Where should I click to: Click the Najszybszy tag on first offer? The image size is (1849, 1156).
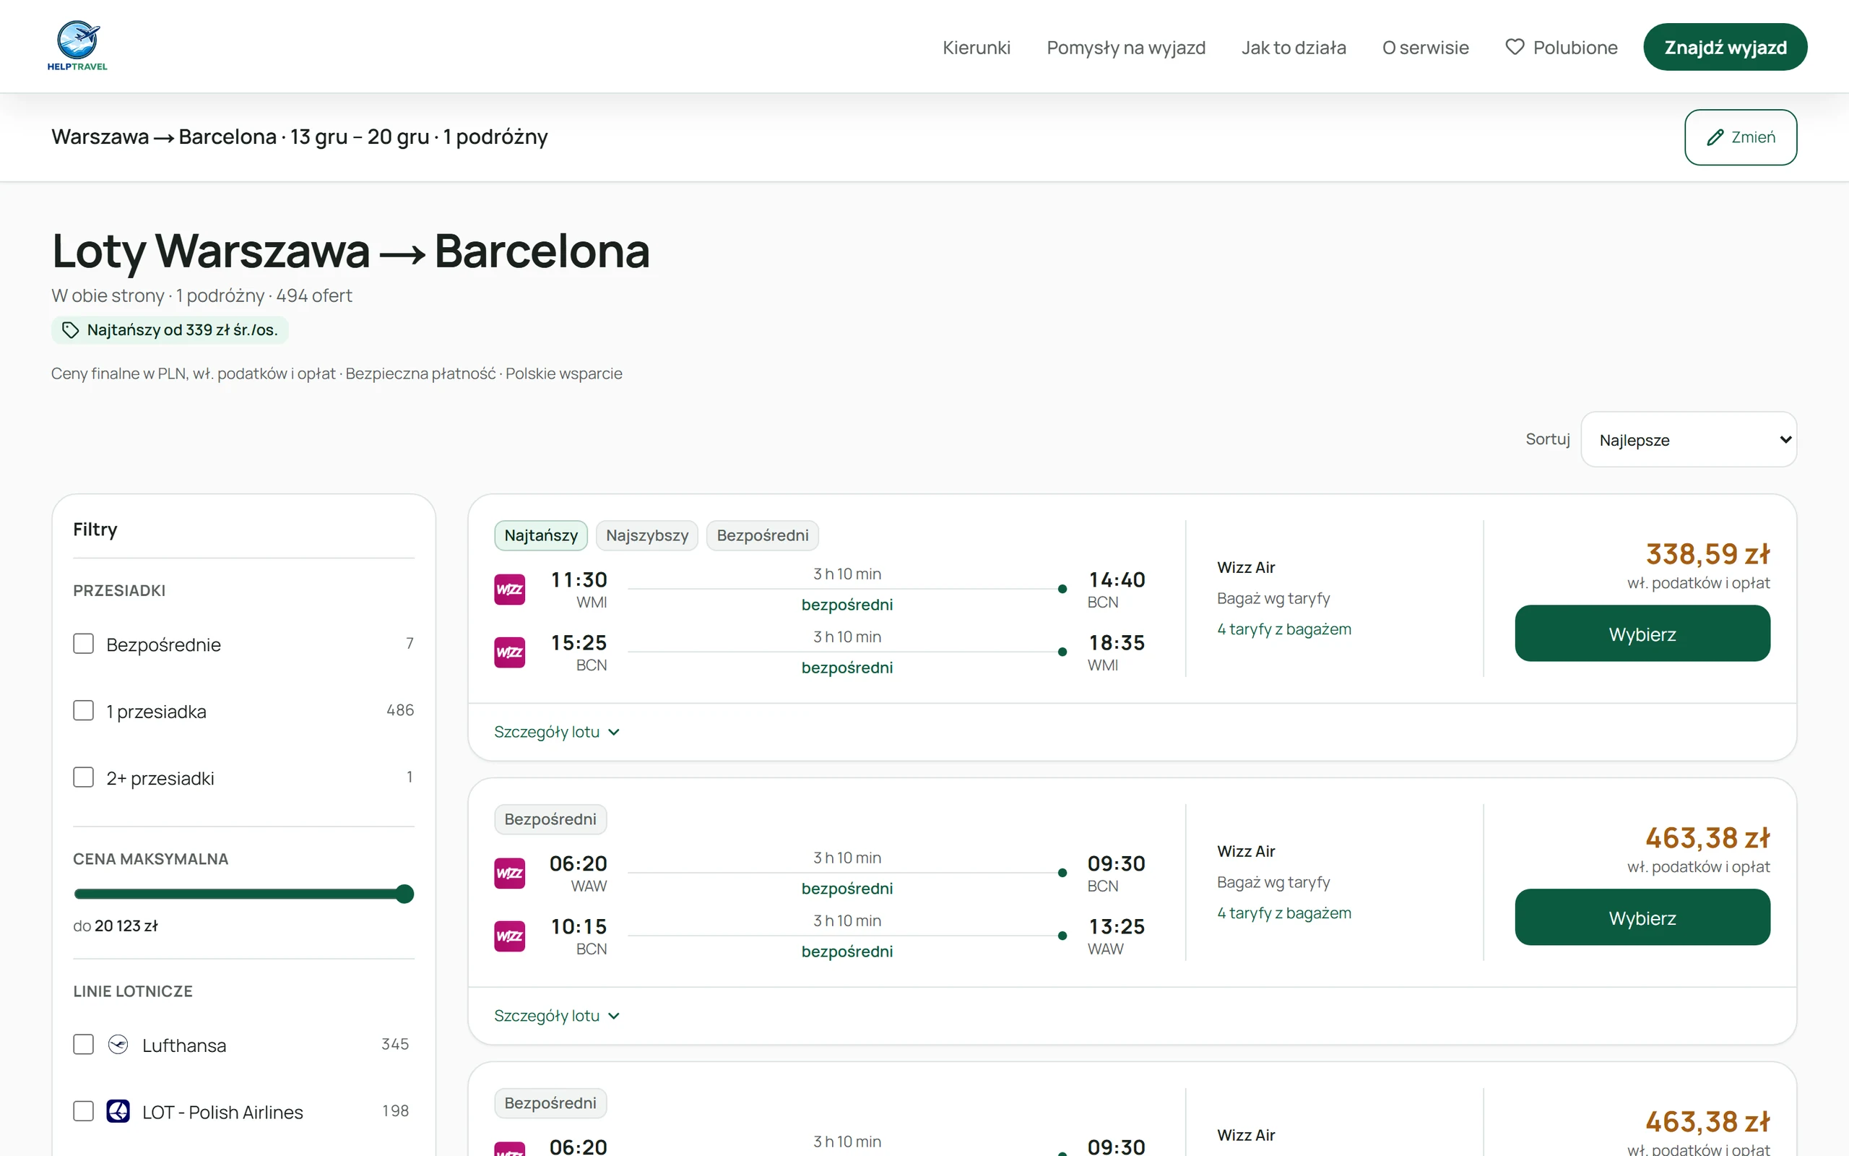click(x=647, y=535)
